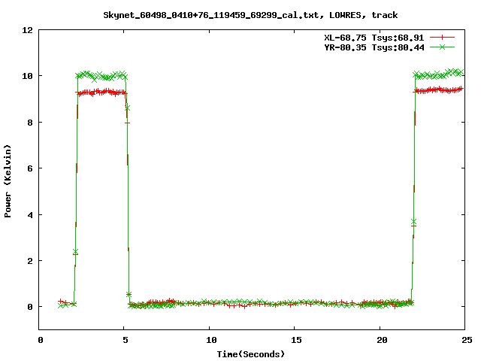
Task: Click the y-axis tick label 12
Action: 27,30
